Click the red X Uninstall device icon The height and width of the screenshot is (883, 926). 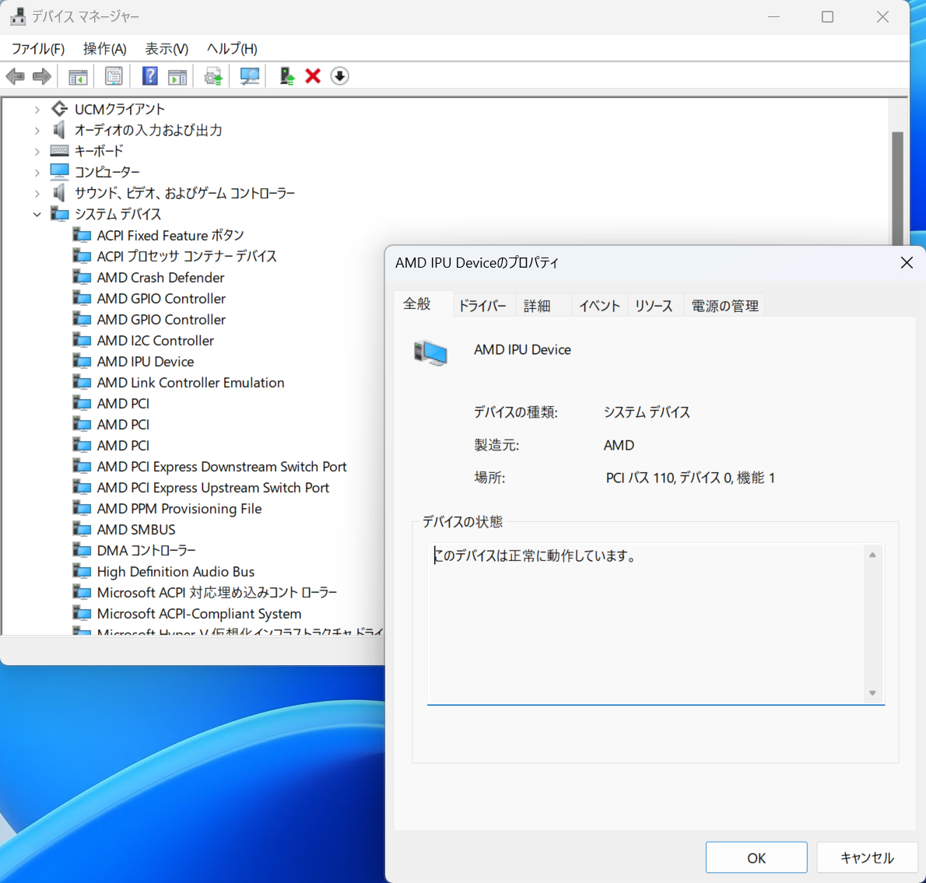313,76
